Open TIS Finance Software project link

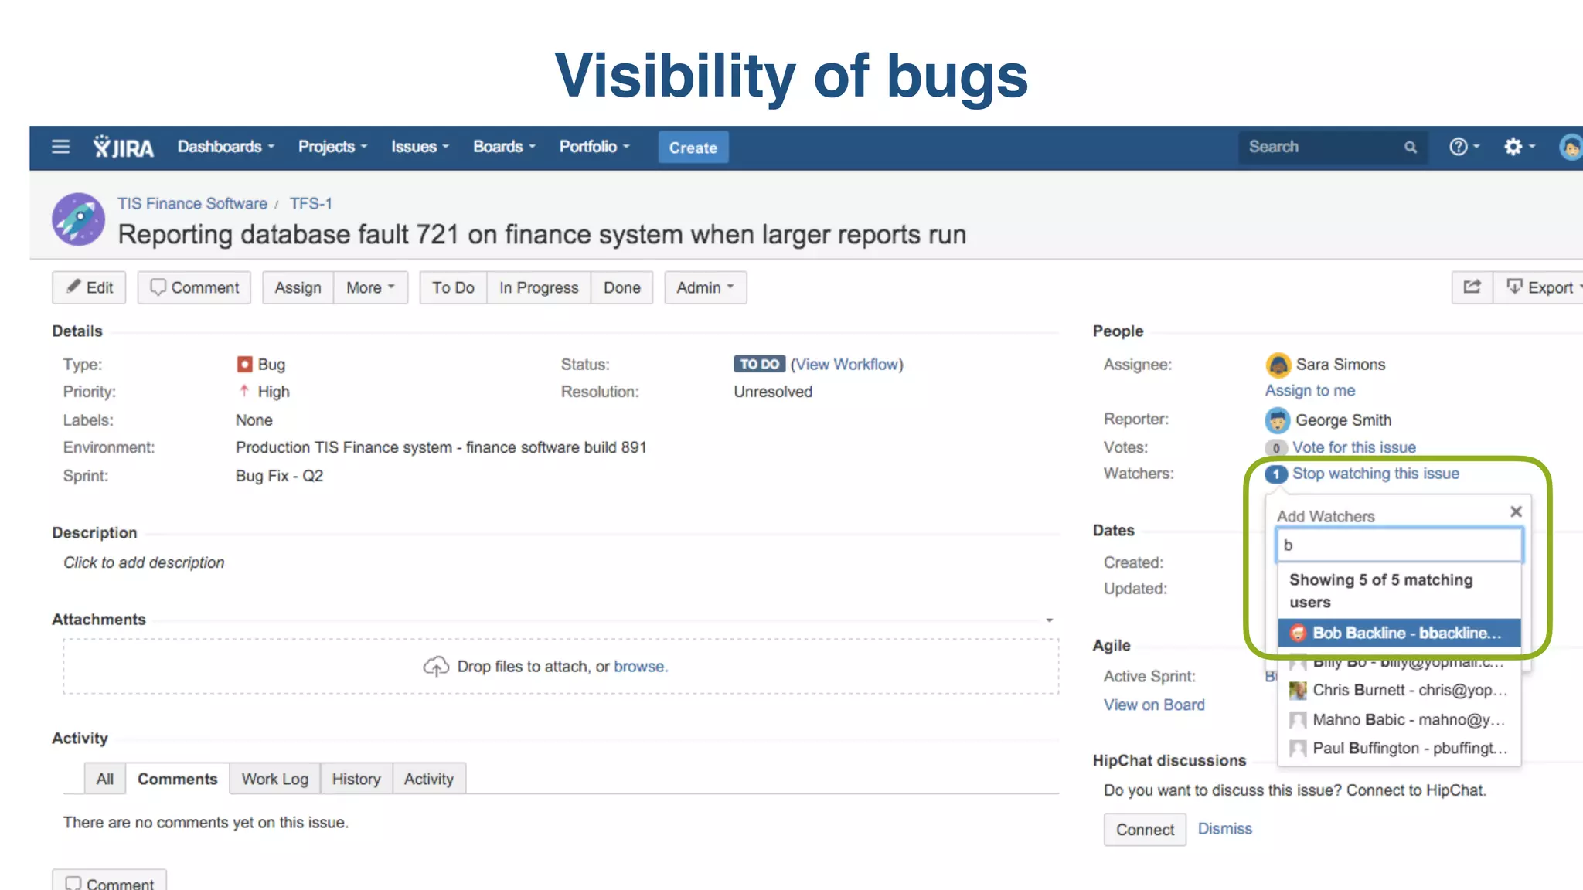[192, 203]
